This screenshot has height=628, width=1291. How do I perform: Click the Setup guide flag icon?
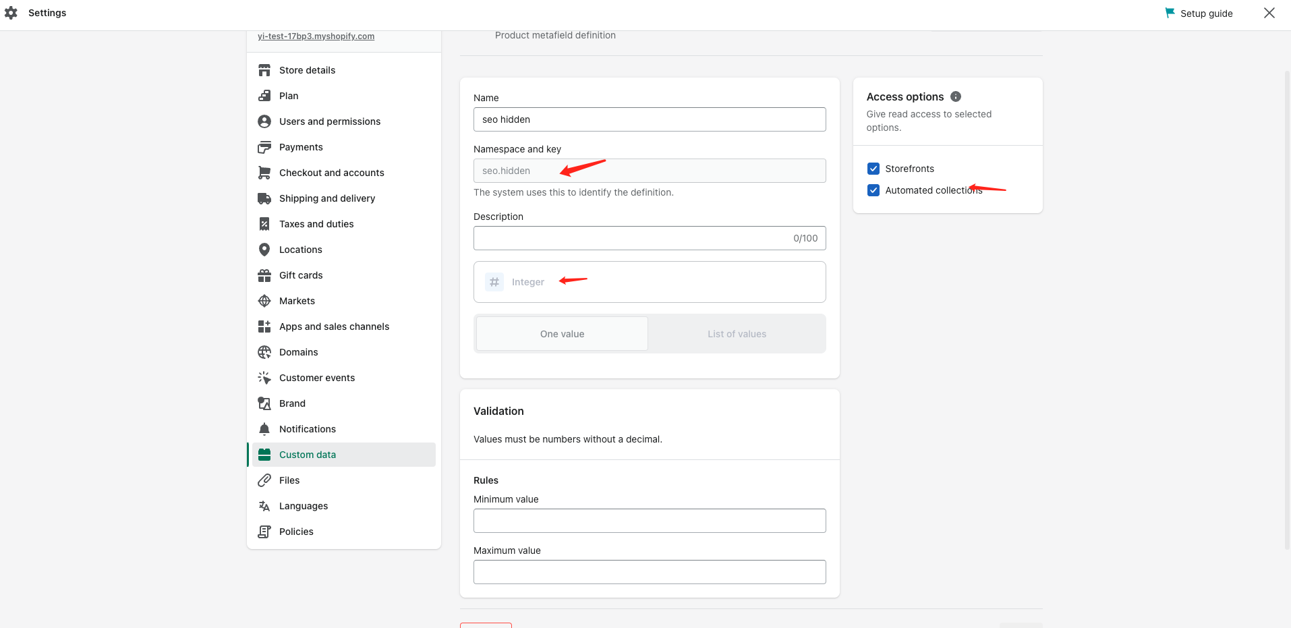1170,13
